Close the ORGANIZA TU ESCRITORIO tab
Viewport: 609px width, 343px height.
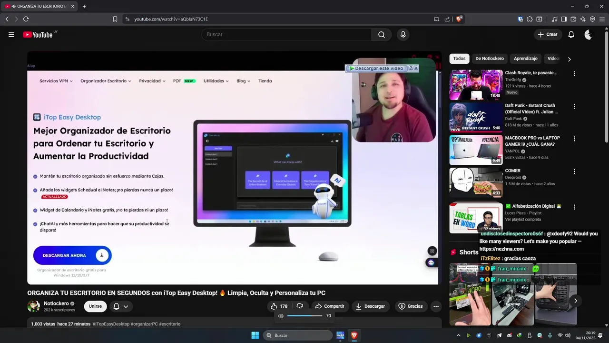click(73, 6)
